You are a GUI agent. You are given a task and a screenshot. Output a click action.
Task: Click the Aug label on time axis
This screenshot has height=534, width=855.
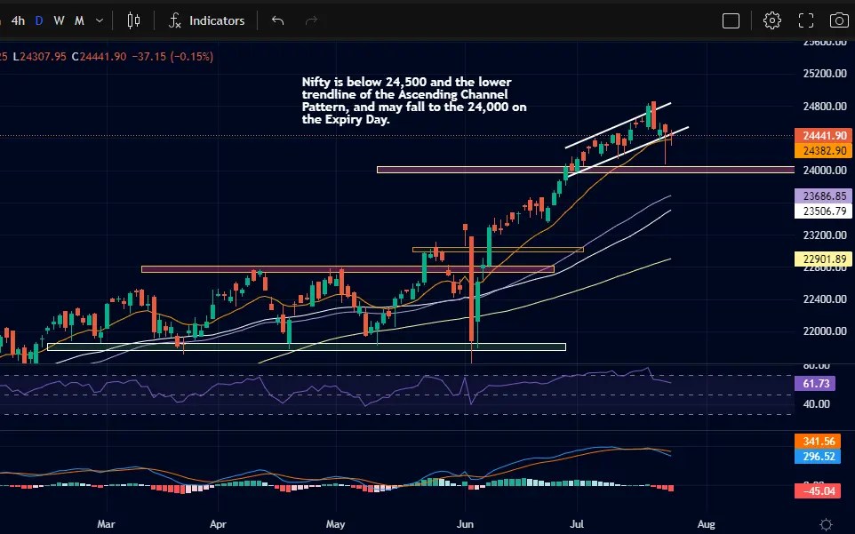click(x=707, y=524)
